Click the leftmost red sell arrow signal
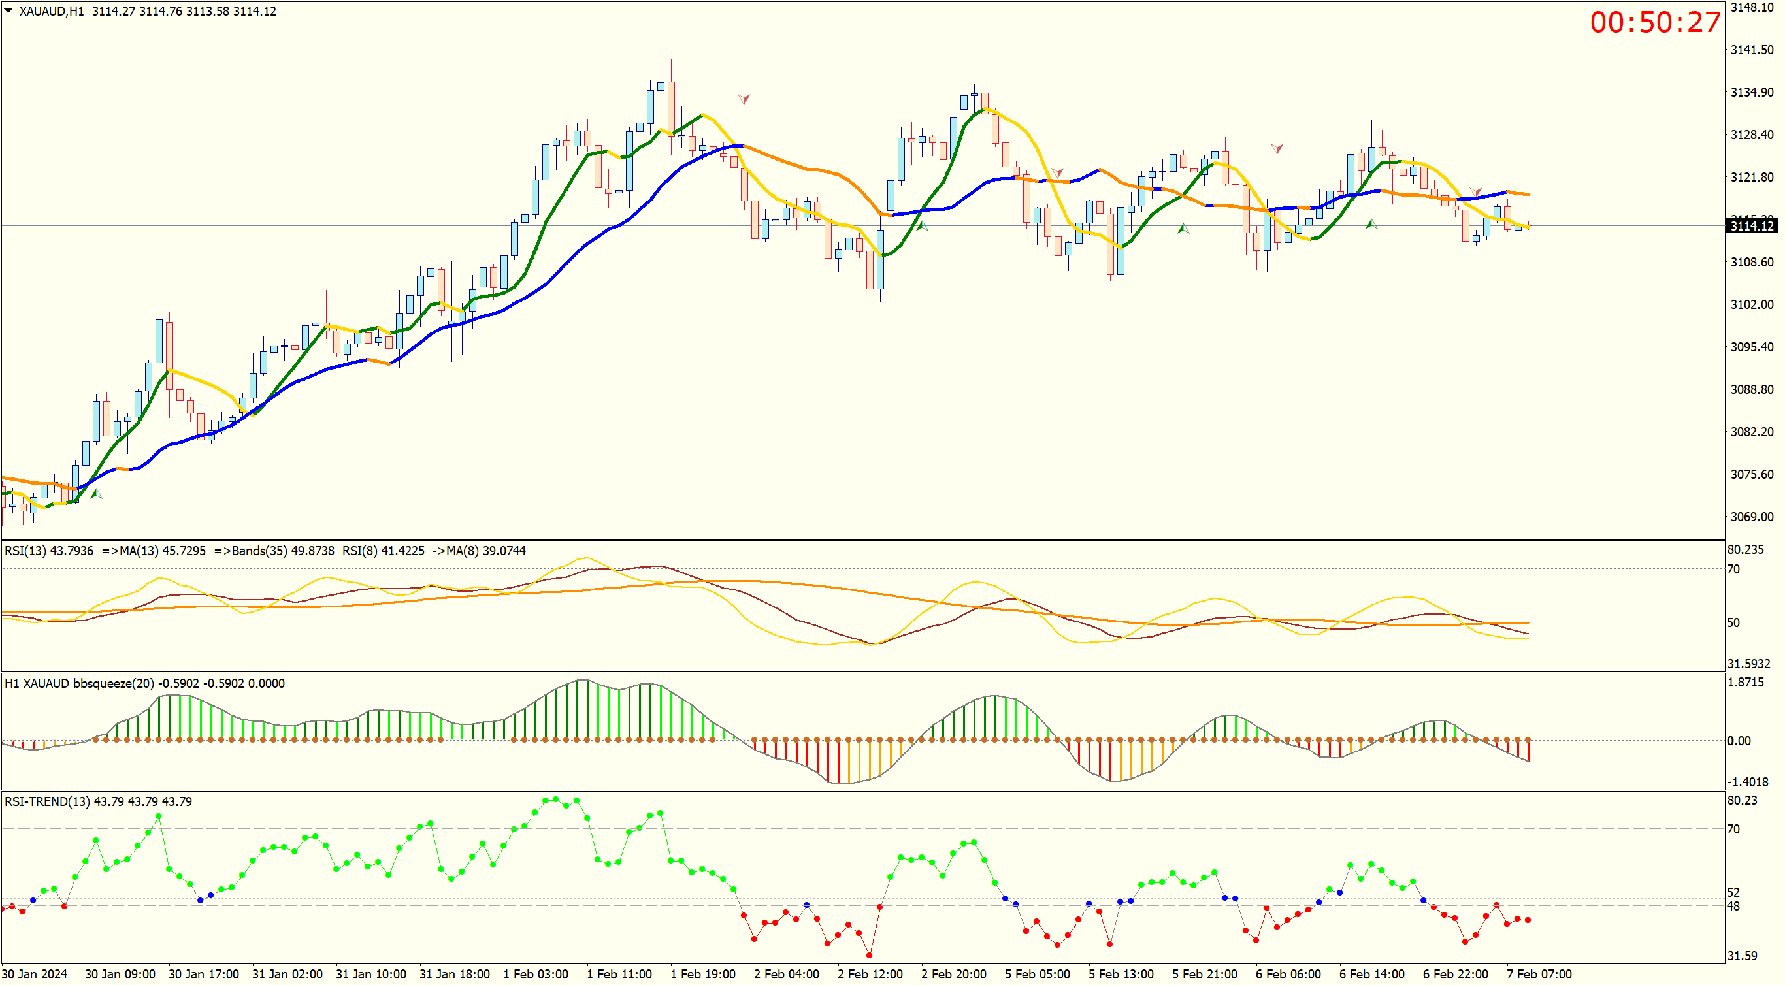Viewport: 1785px width, 985px height. (744, 99)
